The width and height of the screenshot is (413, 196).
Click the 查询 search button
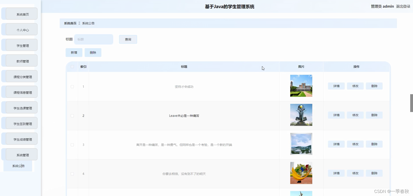coord(128,39)
